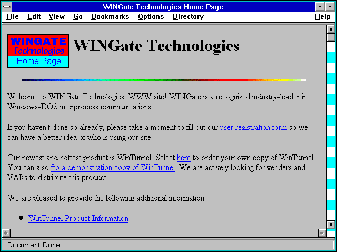The width and height of the screenshot is (337, 252).
Task: Click the WINGate Technologies Home Page logo
Action: tap(38, 51)
